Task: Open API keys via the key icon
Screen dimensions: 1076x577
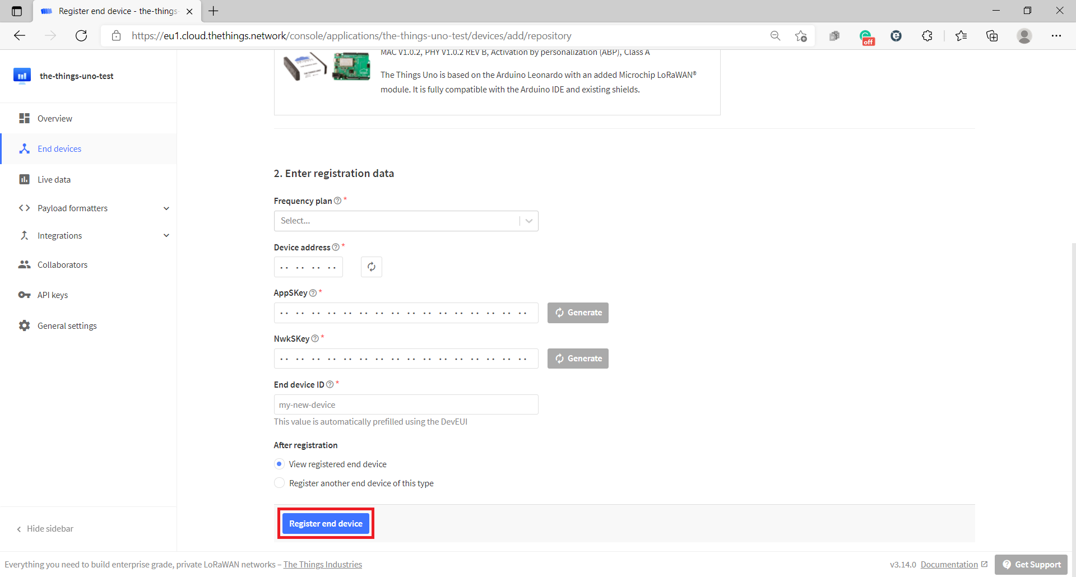Action: coord(25,295)
